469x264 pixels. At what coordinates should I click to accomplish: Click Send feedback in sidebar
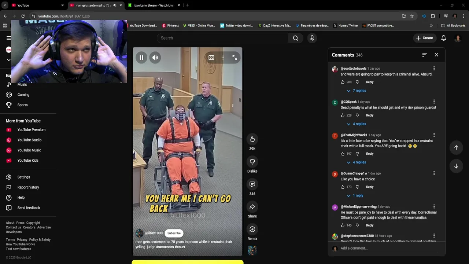tap(28, 208)
